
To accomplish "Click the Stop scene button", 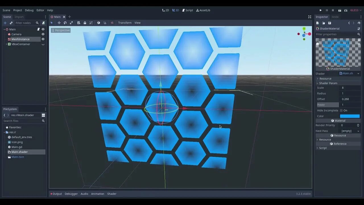I will pyautogui.click(x=333, y=10).
